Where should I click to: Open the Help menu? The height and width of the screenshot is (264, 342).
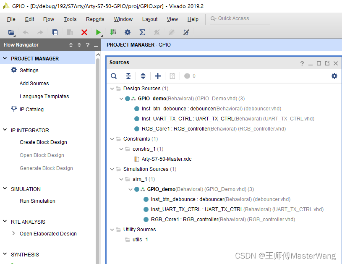(x=193, y=19)
